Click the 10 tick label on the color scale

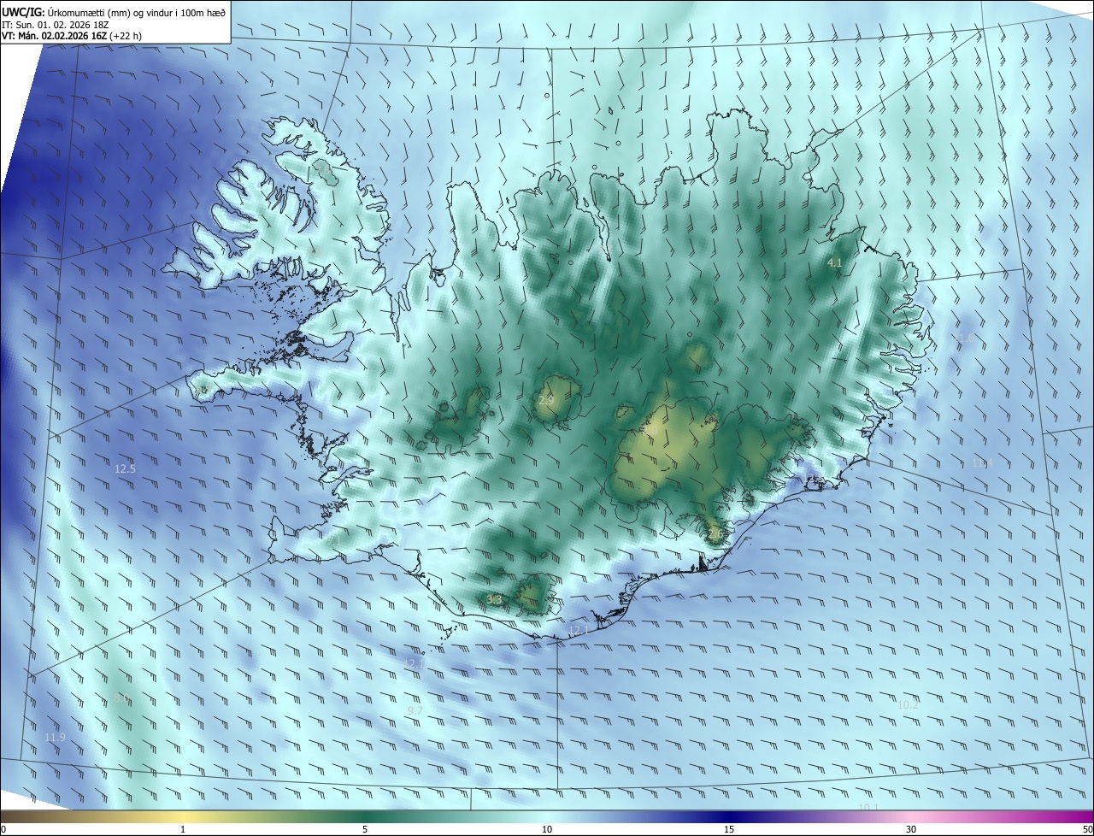(547, 829)
